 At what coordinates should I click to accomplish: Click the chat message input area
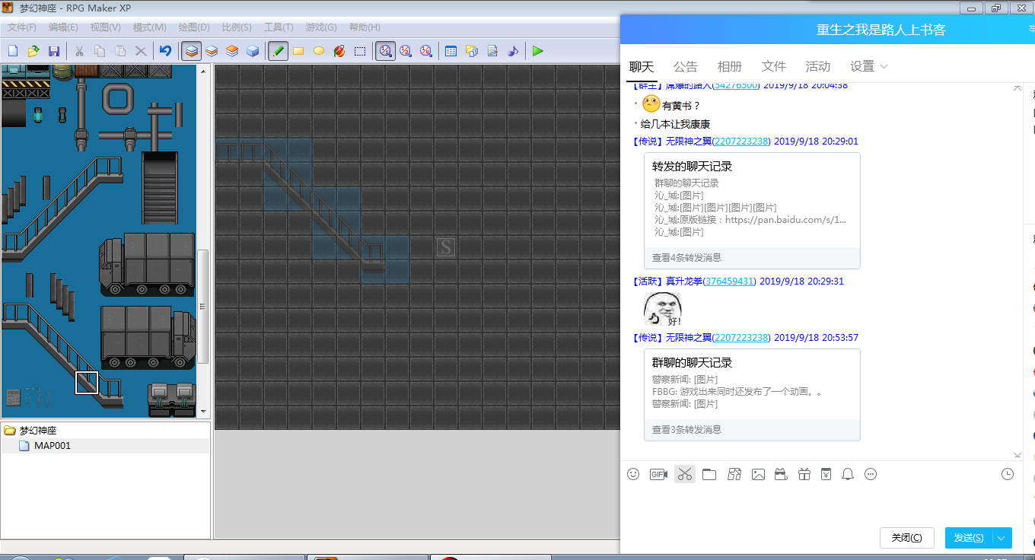tap(820, 504)
